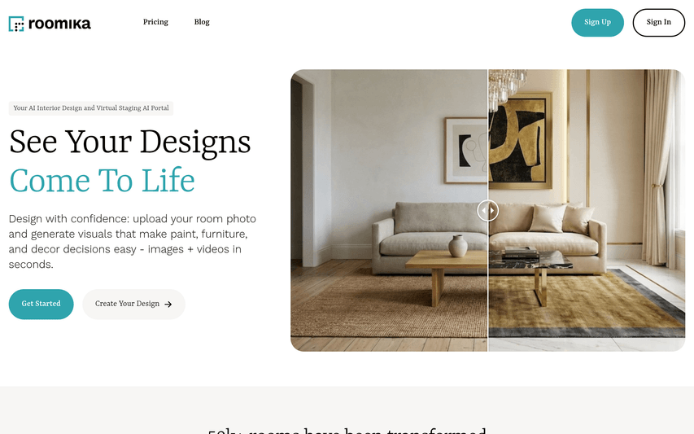Click the roomika logo icon
This screenshot has width=694, height=434.
(16, 24)
